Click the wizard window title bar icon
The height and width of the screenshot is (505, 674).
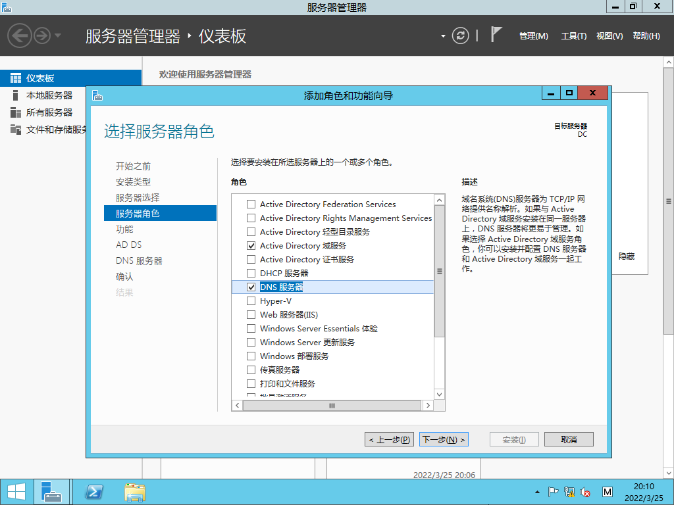(x=97, y=95)
